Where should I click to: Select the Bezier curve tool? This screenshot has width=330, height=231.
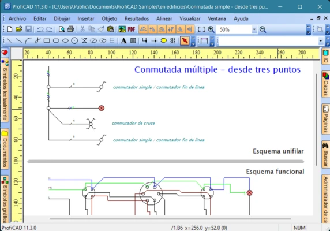coord(37,40)
